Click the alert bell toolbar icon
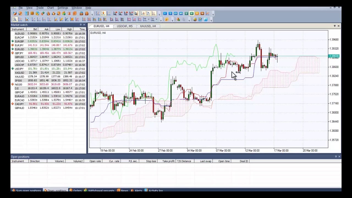The width and height of the screenshot is (352, 198). tap(69, 13)
